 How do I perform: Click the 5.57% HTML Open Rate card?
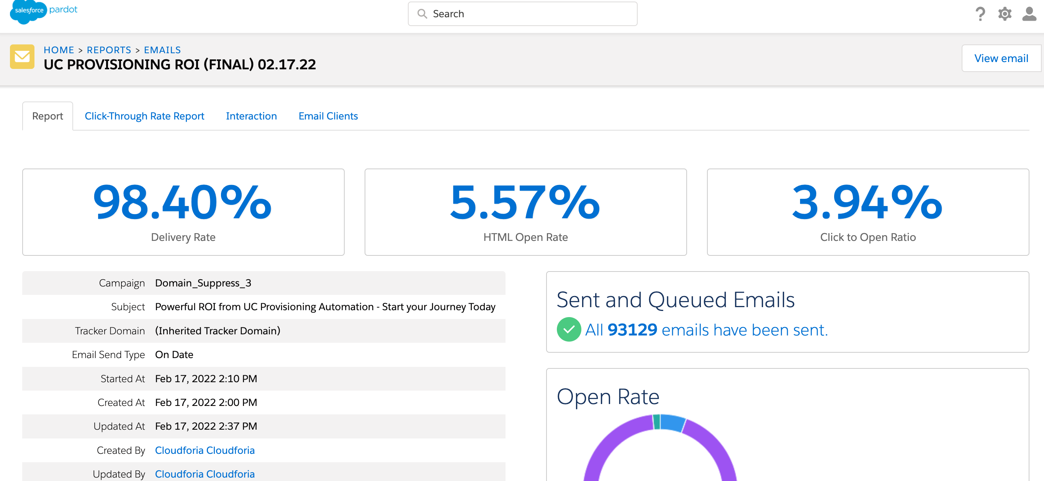coord(526,212)
